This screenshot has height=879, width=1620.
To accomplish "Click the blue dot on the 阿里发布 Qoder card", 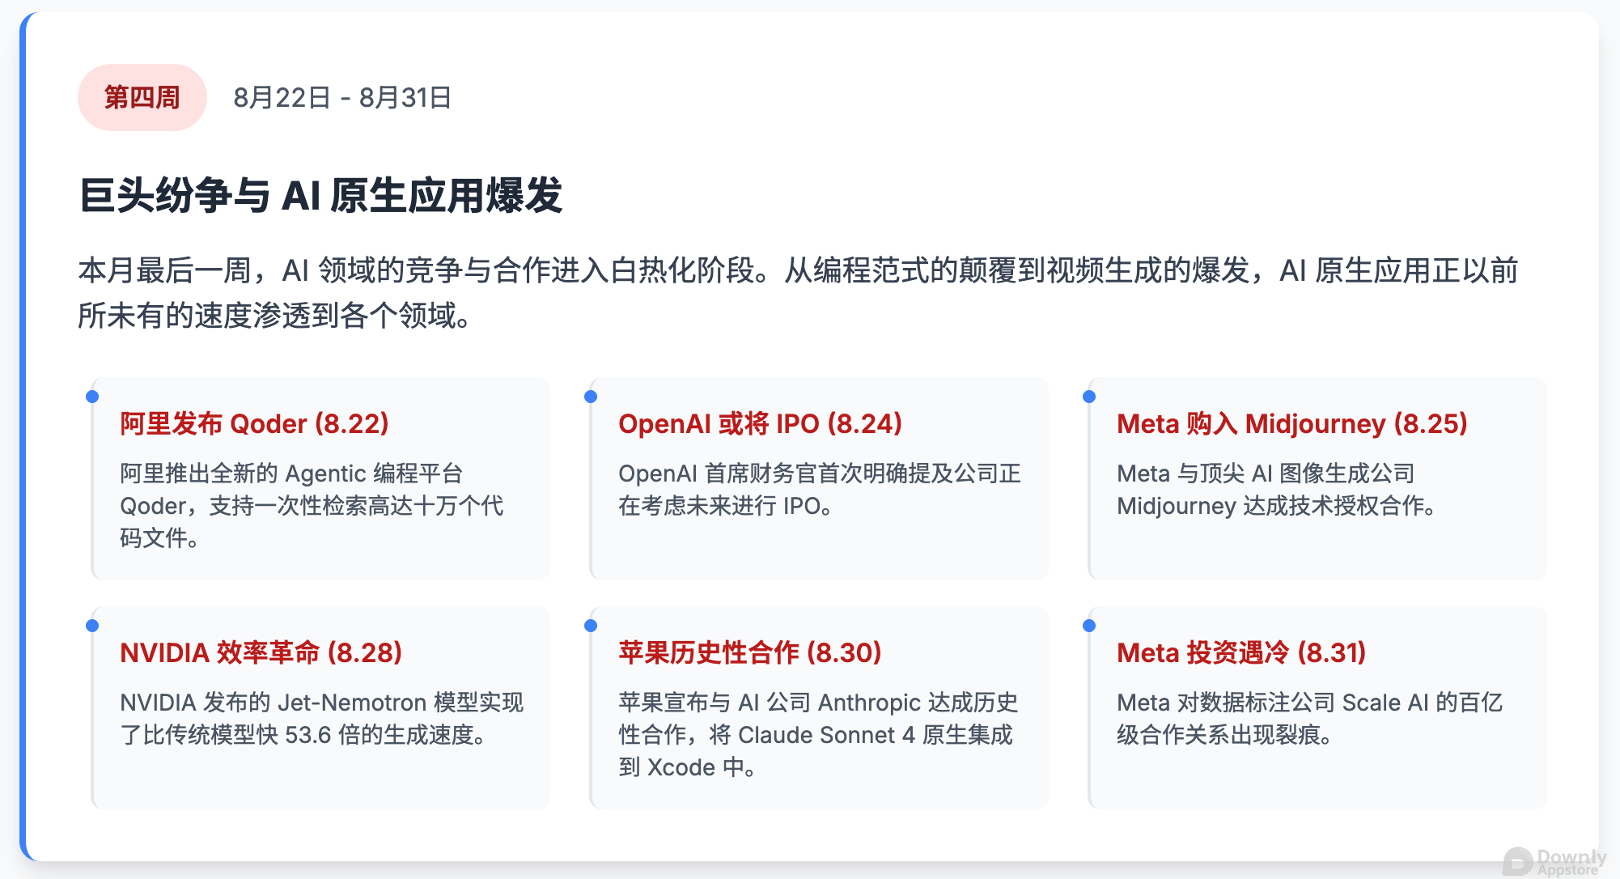I will tap(92, 397).
